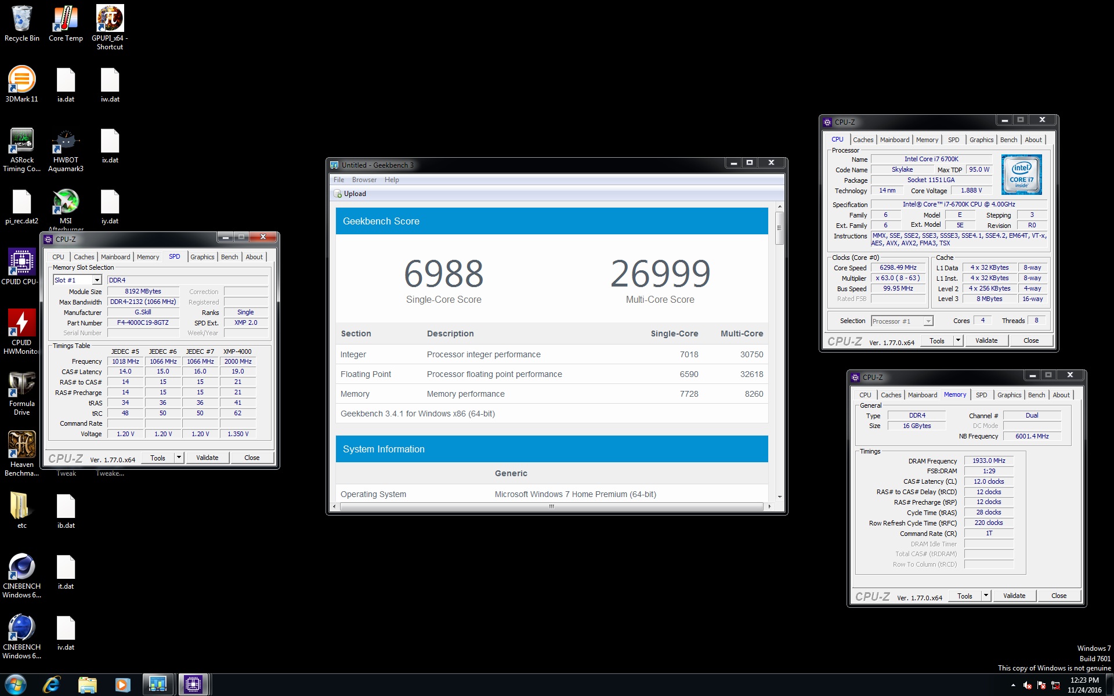The height and width of the screenshot is (696, 1114).
Task: Select the ix.dat file icon
Action: point(110,146)
